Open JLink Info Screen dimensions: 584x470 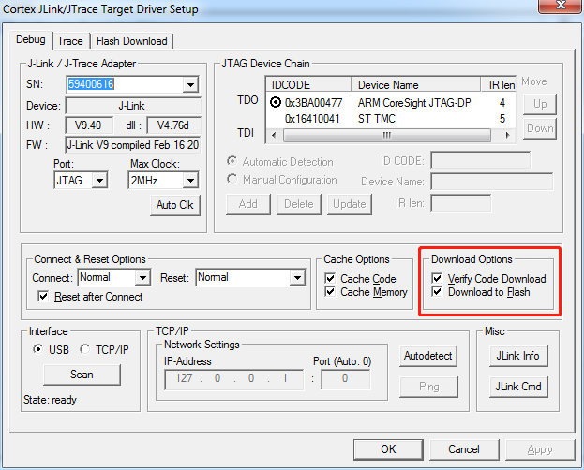tap(518, 356)
